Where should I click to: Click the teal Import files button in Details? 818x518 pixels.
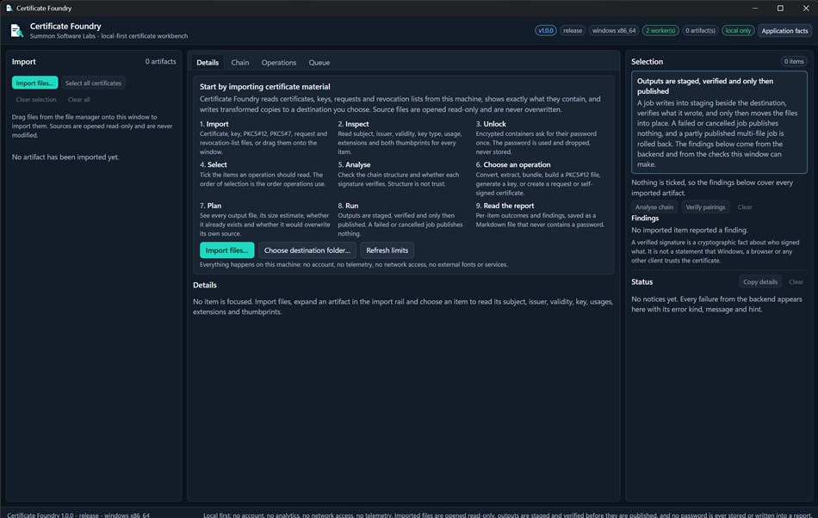pyautogui.click(x=227, y=250)
